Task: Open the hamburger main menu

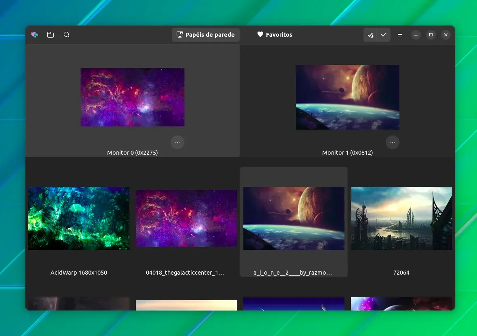Action: [400, 35]
